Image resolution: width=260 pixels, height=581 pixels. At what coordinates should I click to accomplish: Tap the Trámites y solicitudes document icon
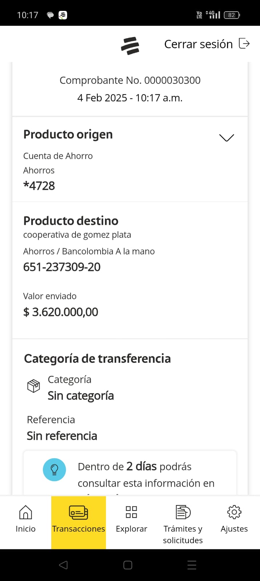coord(183,512)
